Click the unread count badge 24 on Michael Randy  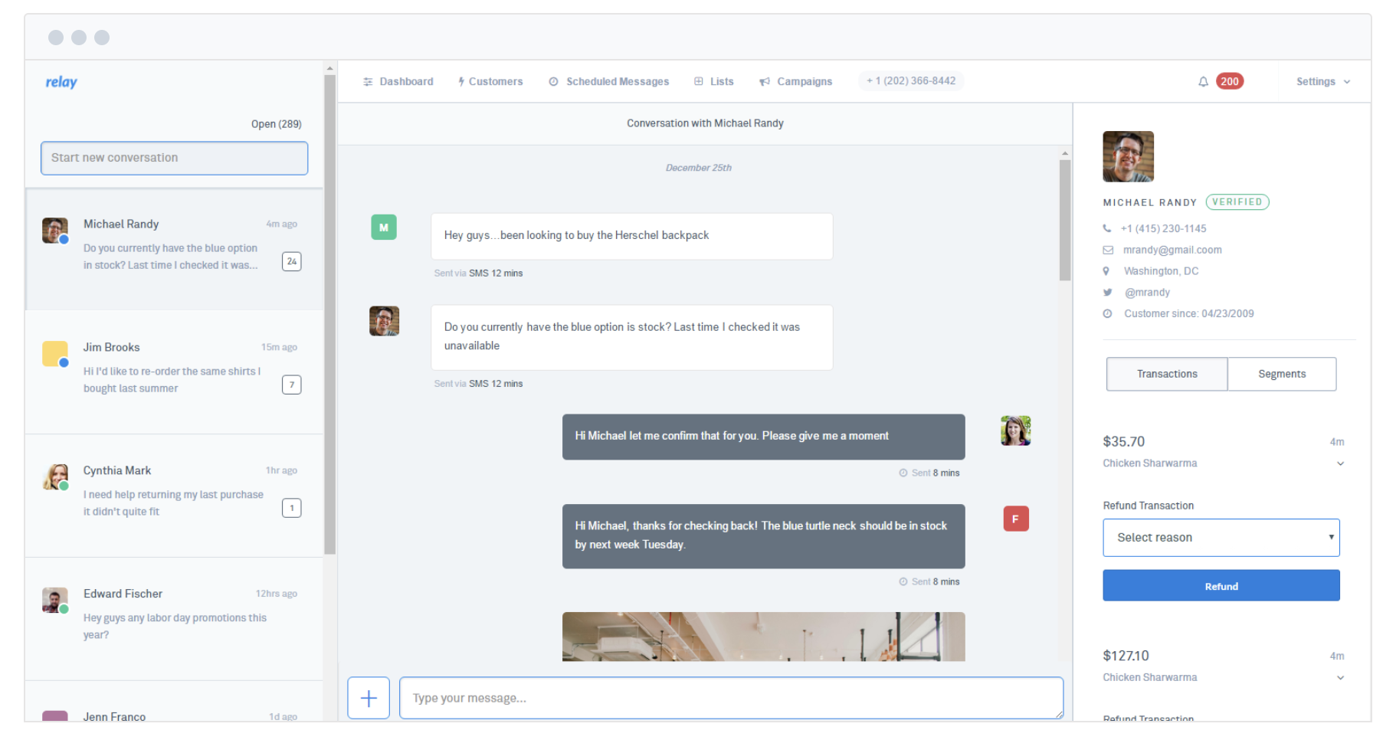(x=292, y=261)
